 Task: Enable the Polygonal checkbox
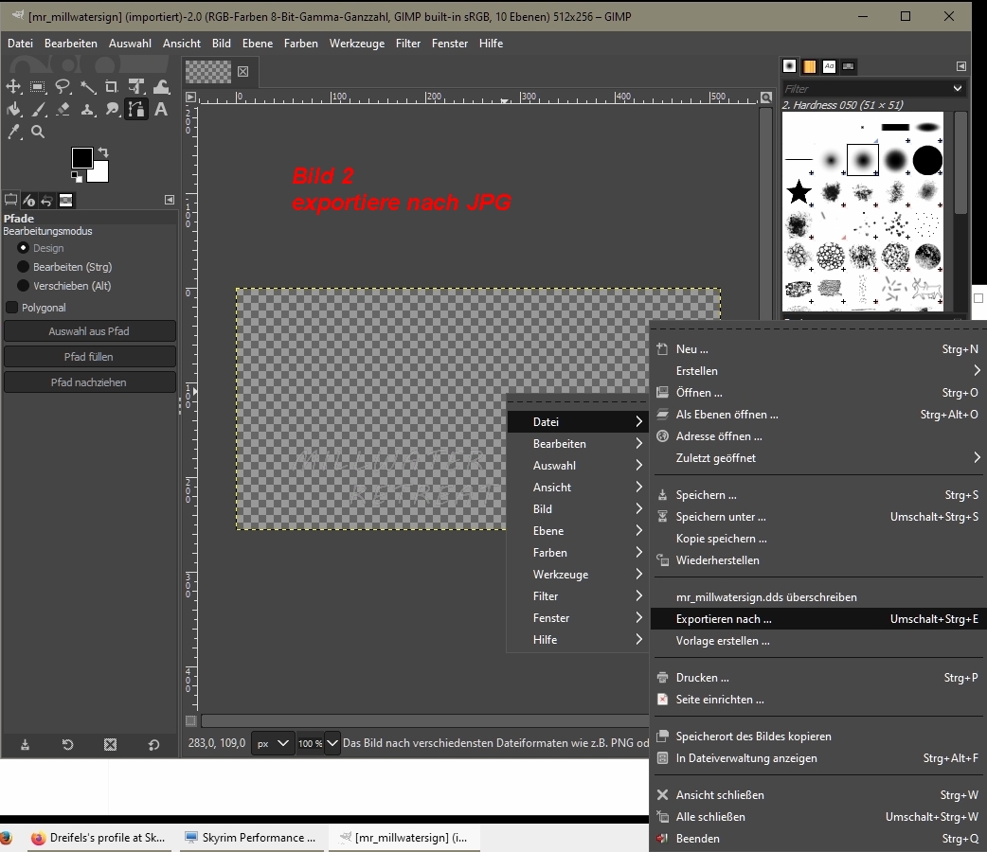tap(12, 308)
